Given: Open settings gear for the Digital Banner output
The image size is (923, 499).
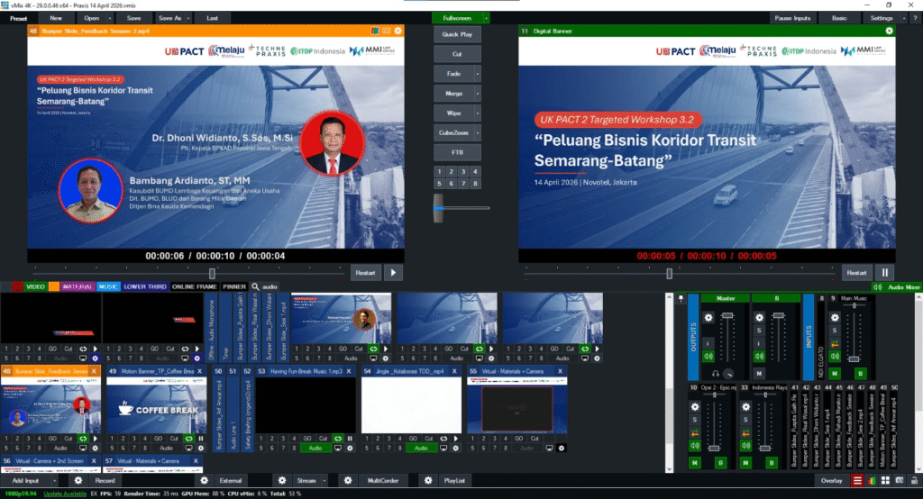Looking at the screenshot, I should [889, 31].
